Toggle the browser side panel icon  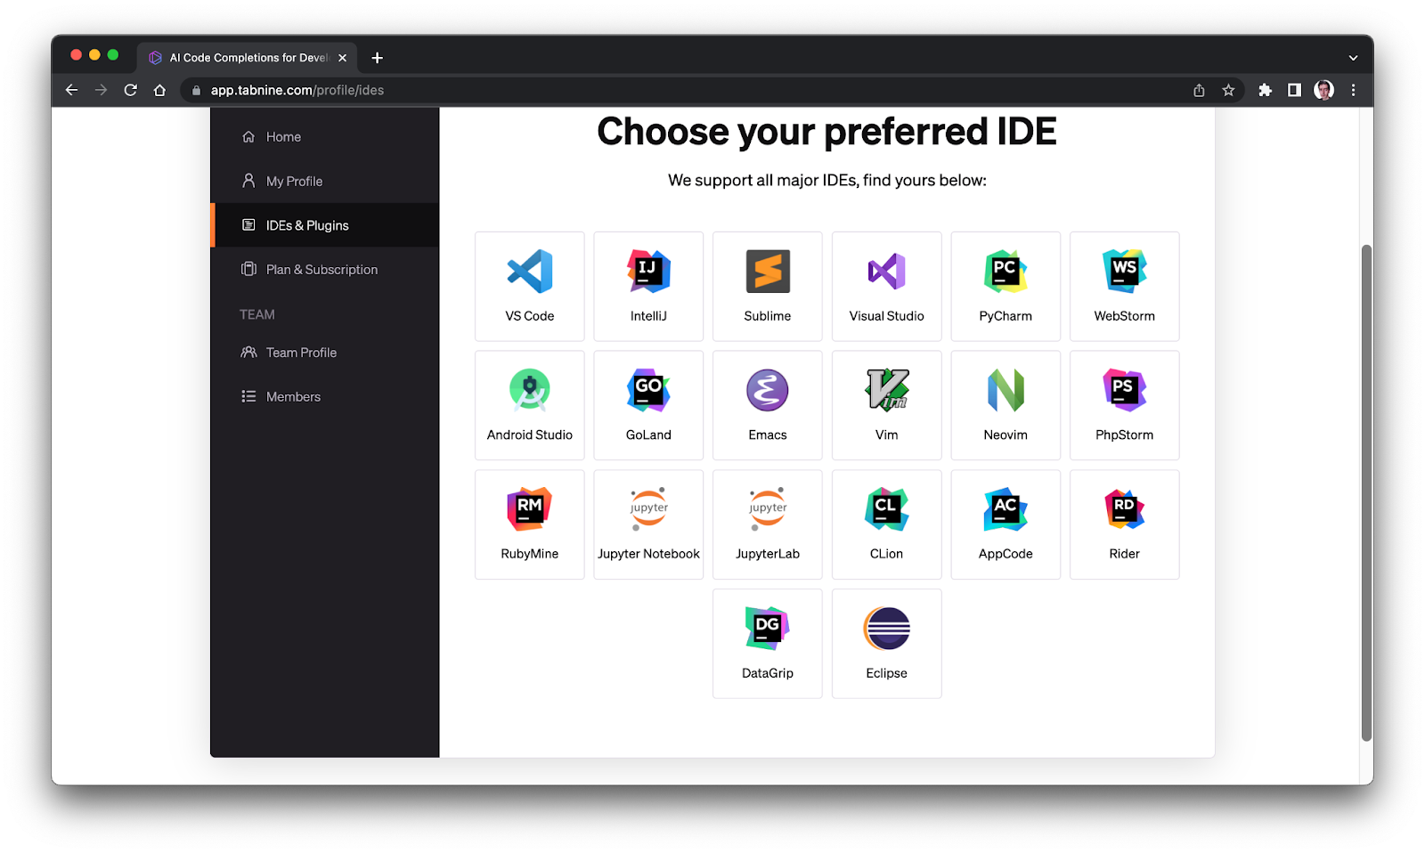click(1294, 90)
